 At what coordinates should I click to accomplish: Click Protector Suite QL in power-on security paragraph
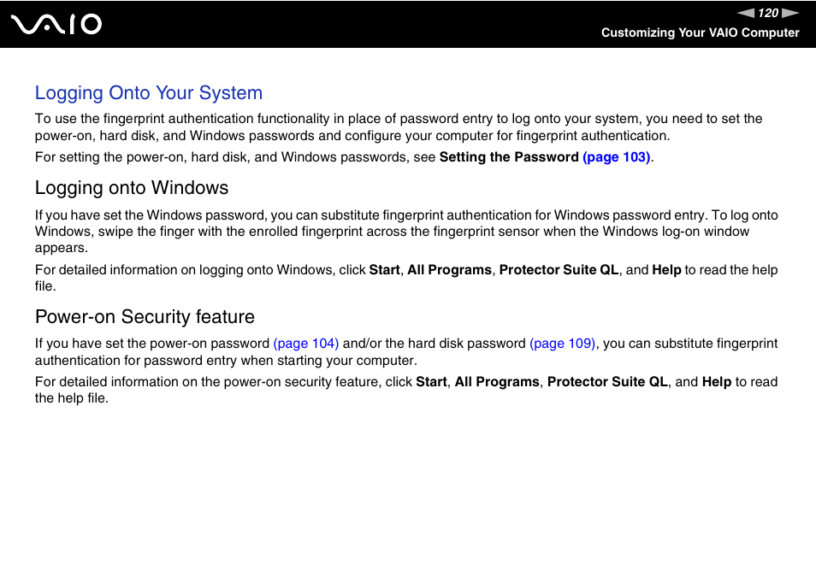pos(607,381)
